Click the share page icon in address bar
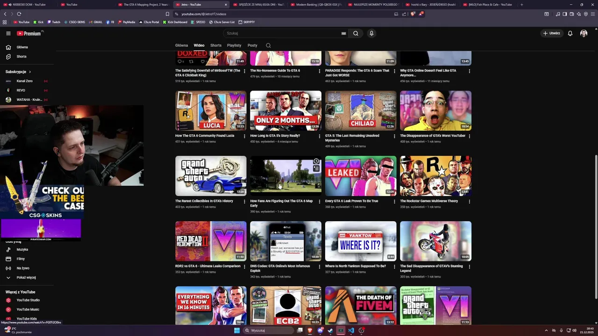This screenshot has width=598, height=336. (404, 14)
